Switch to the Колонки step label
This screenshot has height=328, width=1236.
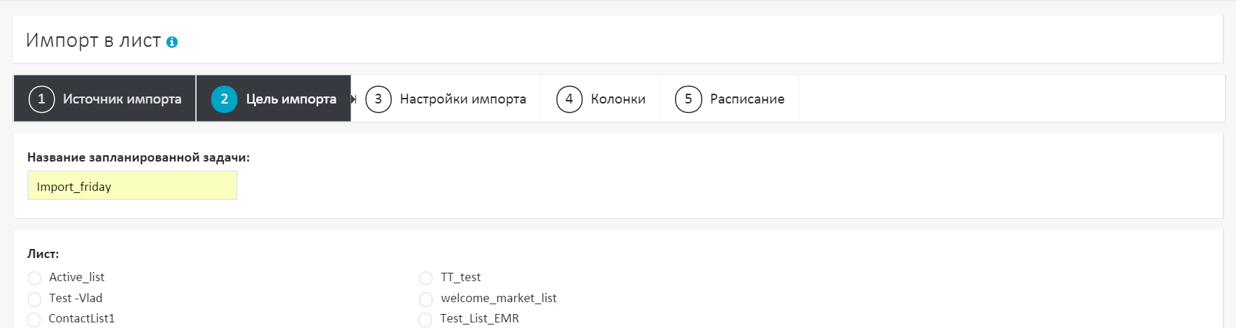coord(618,99)
